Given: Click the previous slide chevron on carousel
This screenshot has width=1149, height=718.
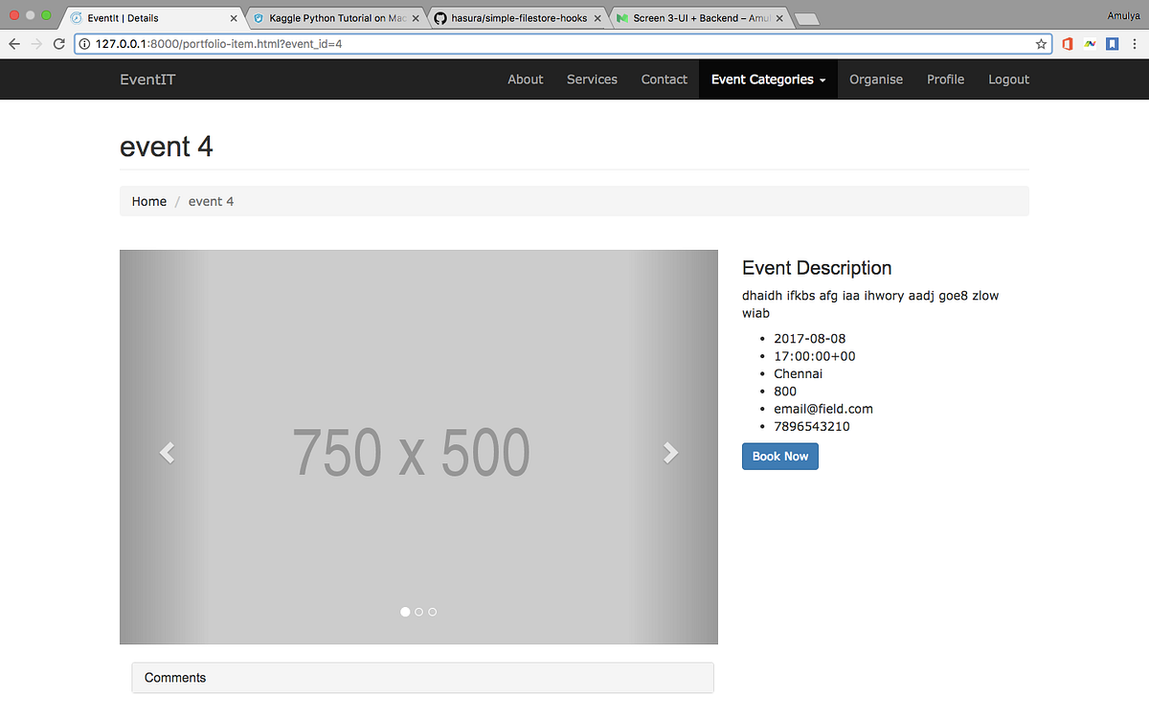Looking at the screenshot, I should 166,452.
